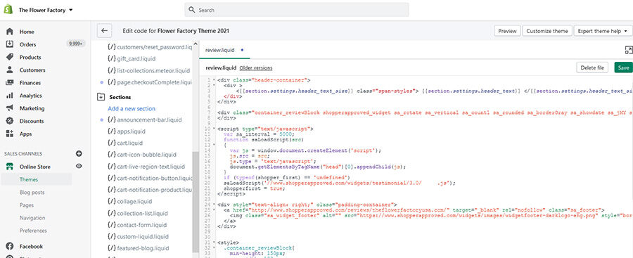Open Orders in sidebar
Viewport: 633px width, 258px height.
(28, 44)
